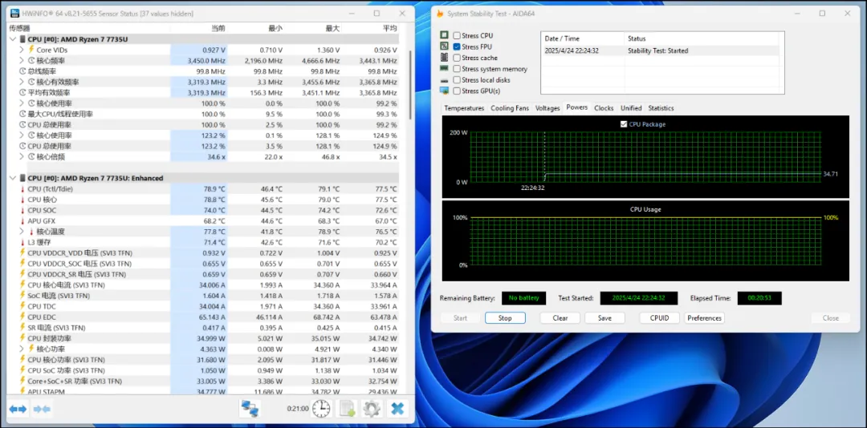867x428 pixels.
Task: Click the thermometer icon next to APU GFX
Action: (x=22, y=221)
